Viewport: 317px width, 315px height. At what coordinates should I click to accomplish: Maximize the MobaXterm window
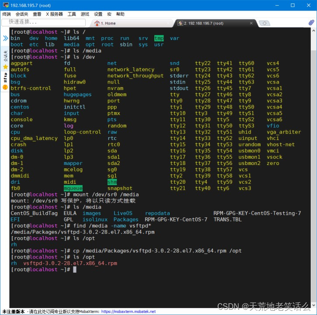click(x=293, y=5)
